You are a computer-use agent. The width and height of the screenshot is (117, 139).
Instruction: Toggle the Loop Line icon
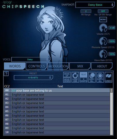pyautogui.click(x=75, y=77)
